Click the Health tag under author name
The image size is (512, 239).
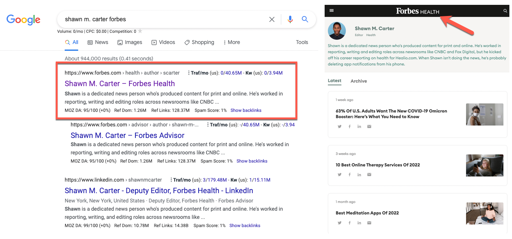(371, 35)
